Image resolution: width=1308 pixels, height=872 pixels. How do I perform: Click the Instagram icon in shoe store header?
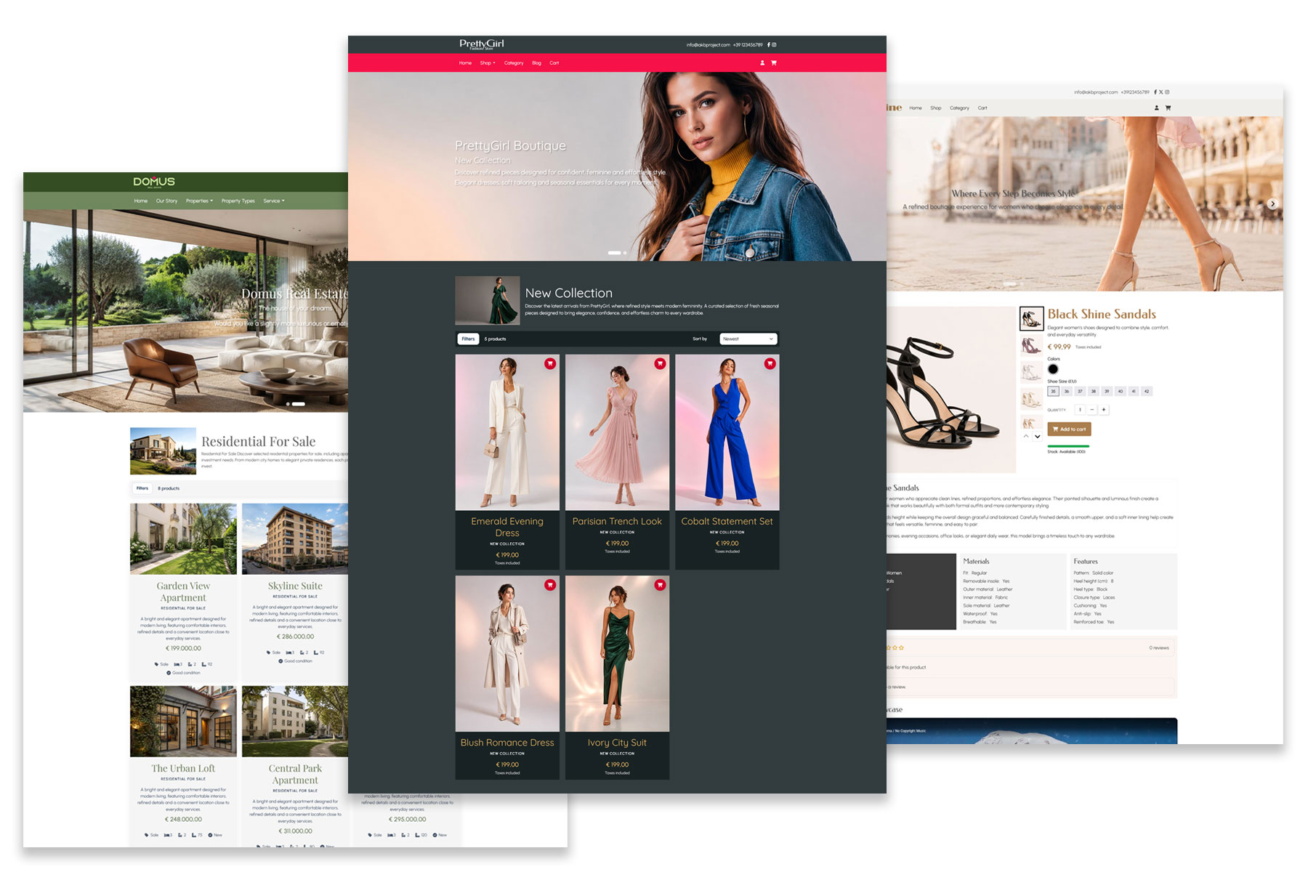[1167, 92]
